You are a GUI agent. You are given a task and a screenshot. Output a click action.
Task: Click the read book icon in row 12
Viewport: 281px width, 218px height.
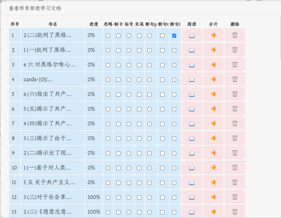click(x=192, y=198)
